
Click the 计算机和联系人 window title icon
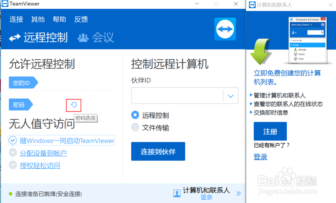point(252,5)
